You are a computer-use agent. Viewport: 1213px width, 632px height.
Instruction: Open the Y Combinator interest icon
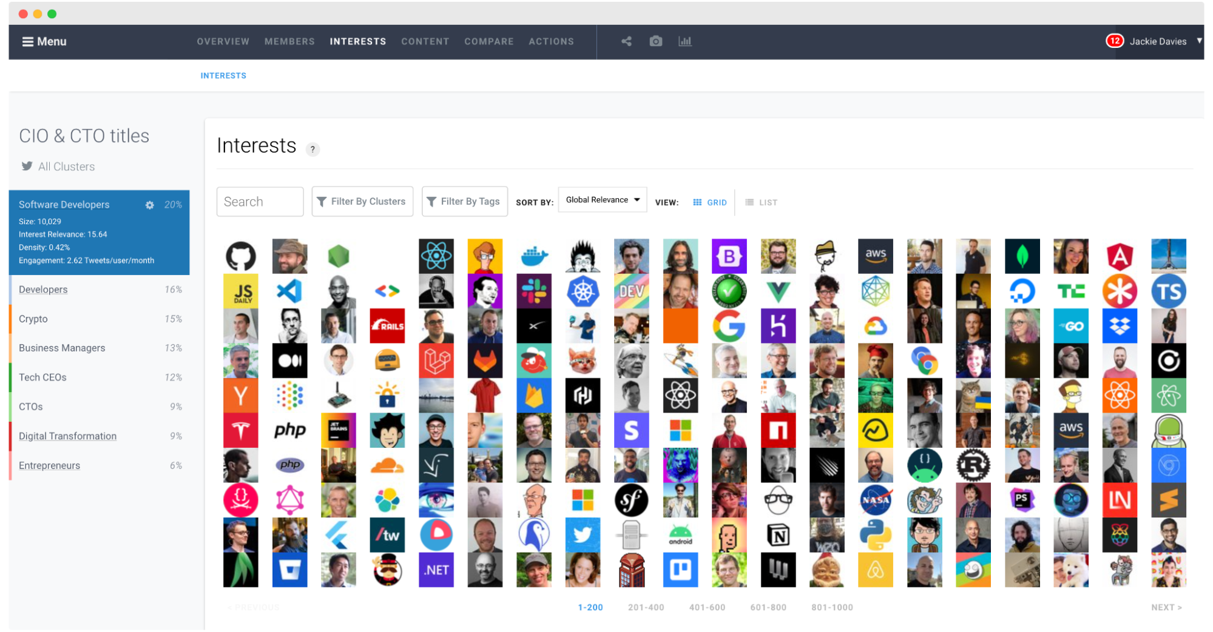pyautogui.click(x=240, y=396)
